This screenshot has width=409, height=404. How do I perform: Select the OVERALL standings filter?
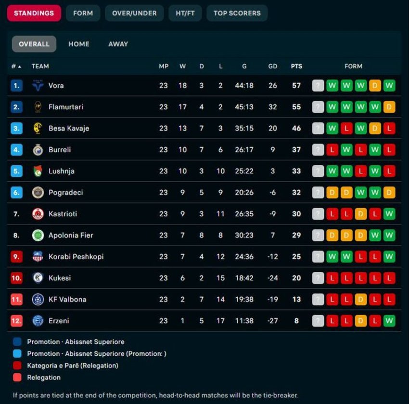[x=34, y=44]
